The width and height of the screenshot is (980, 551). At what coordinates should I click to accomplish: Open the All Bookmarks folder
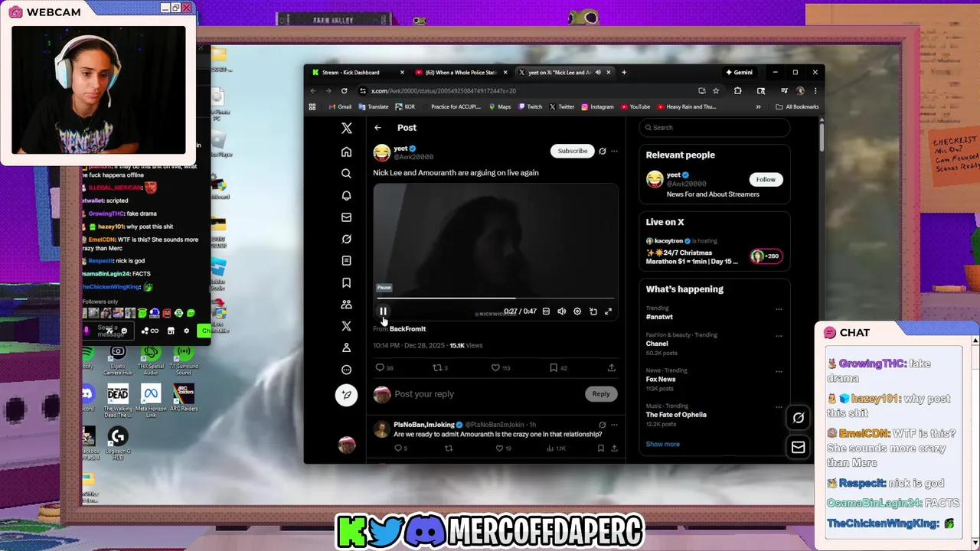coord(797,107)
